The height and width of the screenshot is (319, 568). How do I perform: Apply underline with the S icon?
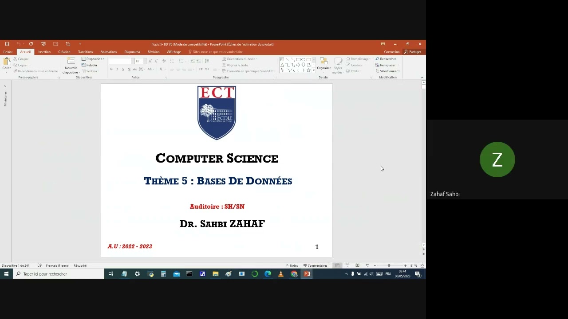[123, 69]
